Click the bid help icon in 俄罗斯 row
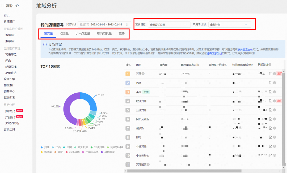 point(275,128)
